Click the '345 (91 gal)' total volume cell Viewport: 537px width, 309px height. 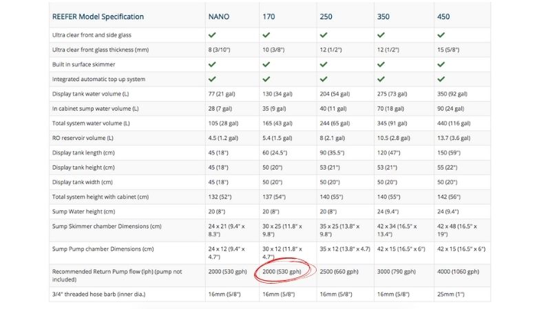tap(392, 124)
